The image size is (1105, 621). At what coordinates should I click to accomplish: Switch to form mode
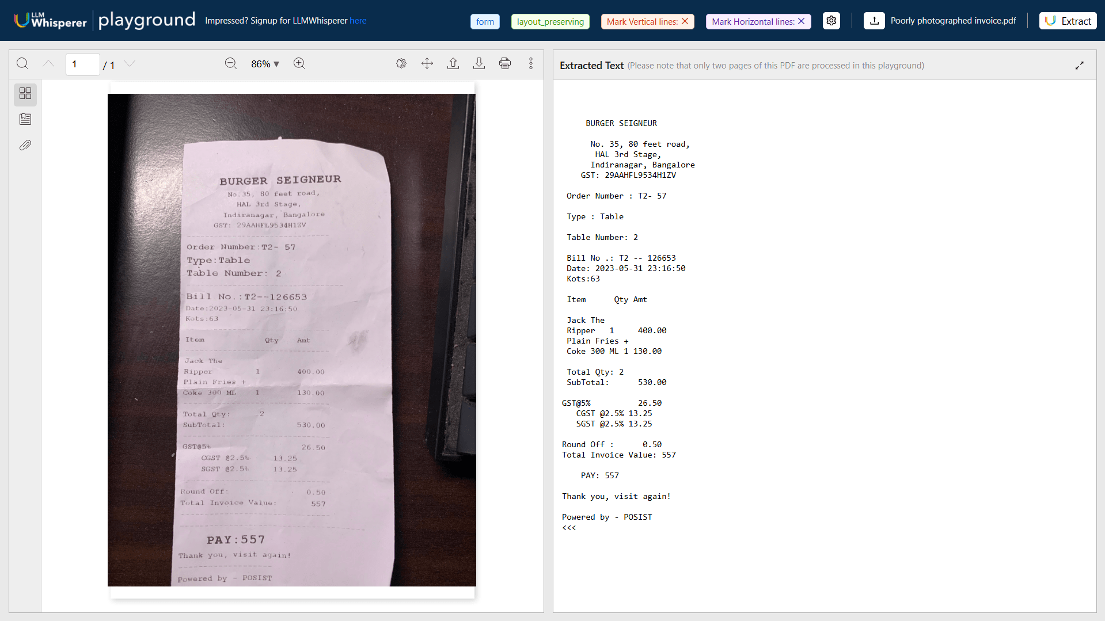click(484, 21)
